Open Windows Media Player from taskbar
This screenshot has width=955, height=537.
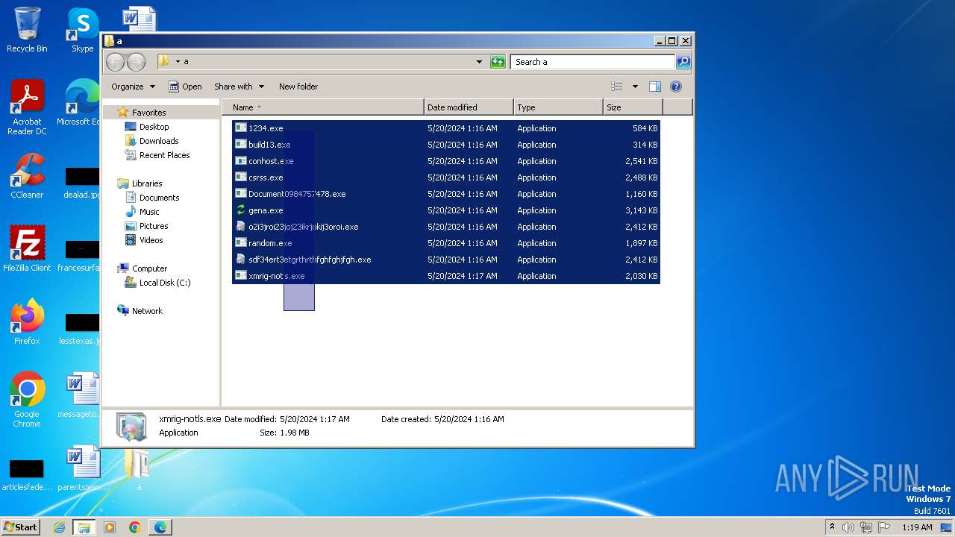tap(110, 527)
